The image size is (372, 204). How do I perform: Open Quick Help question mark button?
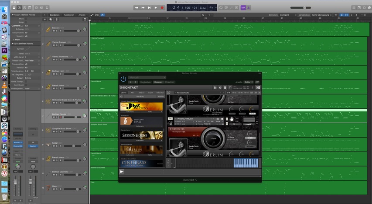point(24,7)
